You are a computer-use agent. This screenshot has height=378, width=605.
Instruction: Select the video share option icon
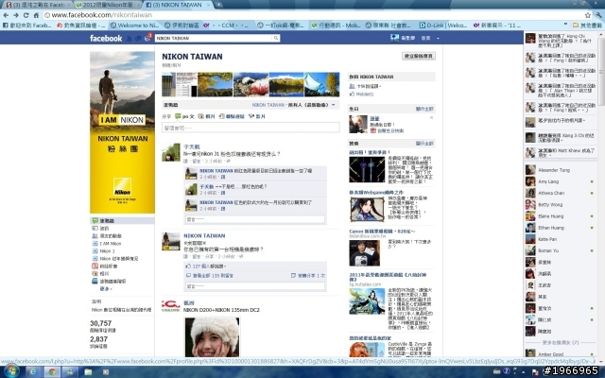tap(251, 116)
